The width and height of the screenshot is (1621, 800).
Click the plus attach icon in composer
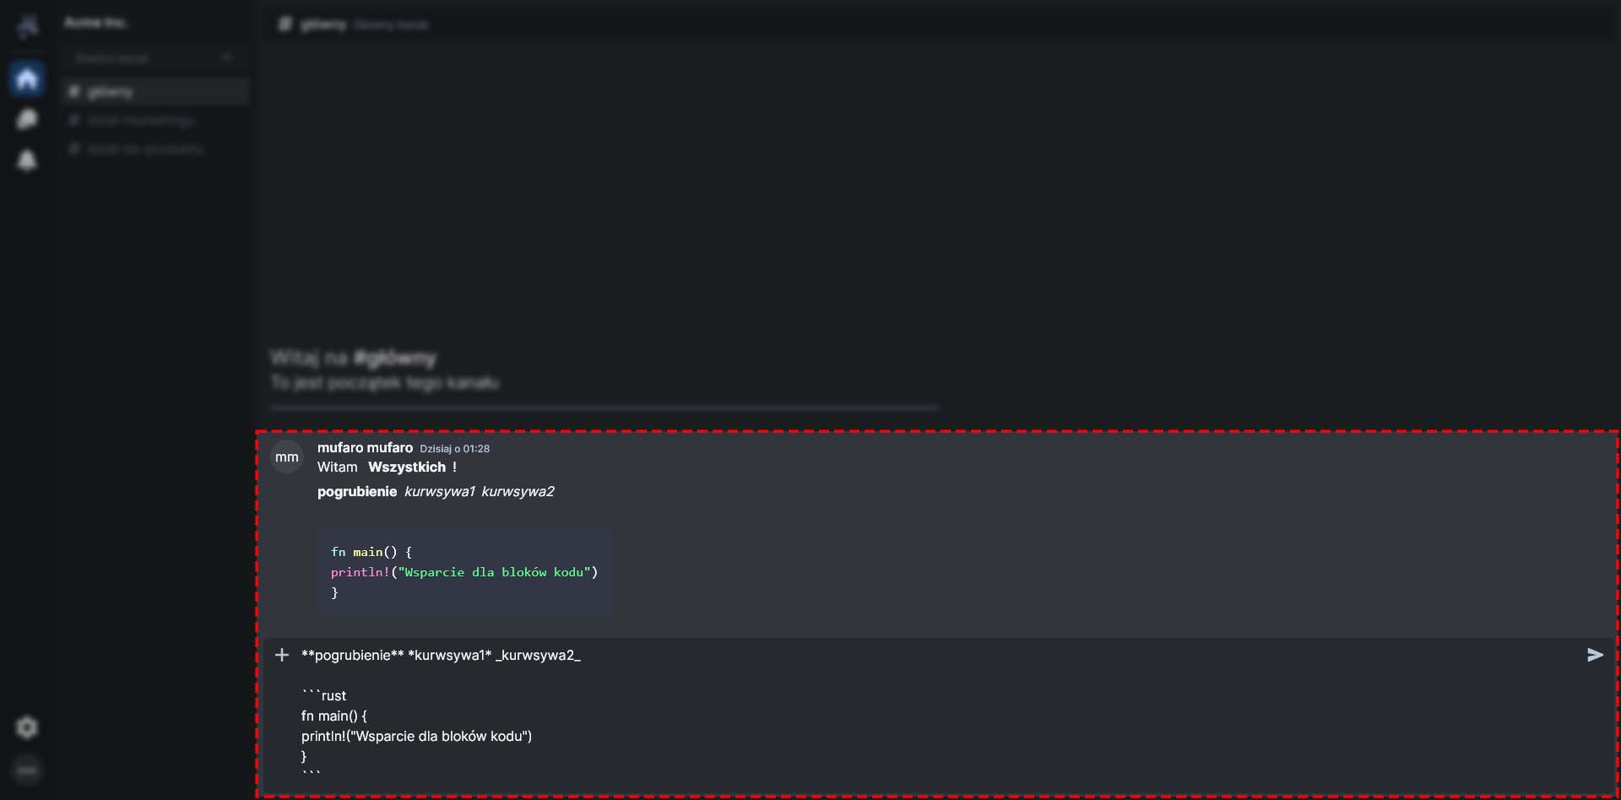[x=282, y=655]
